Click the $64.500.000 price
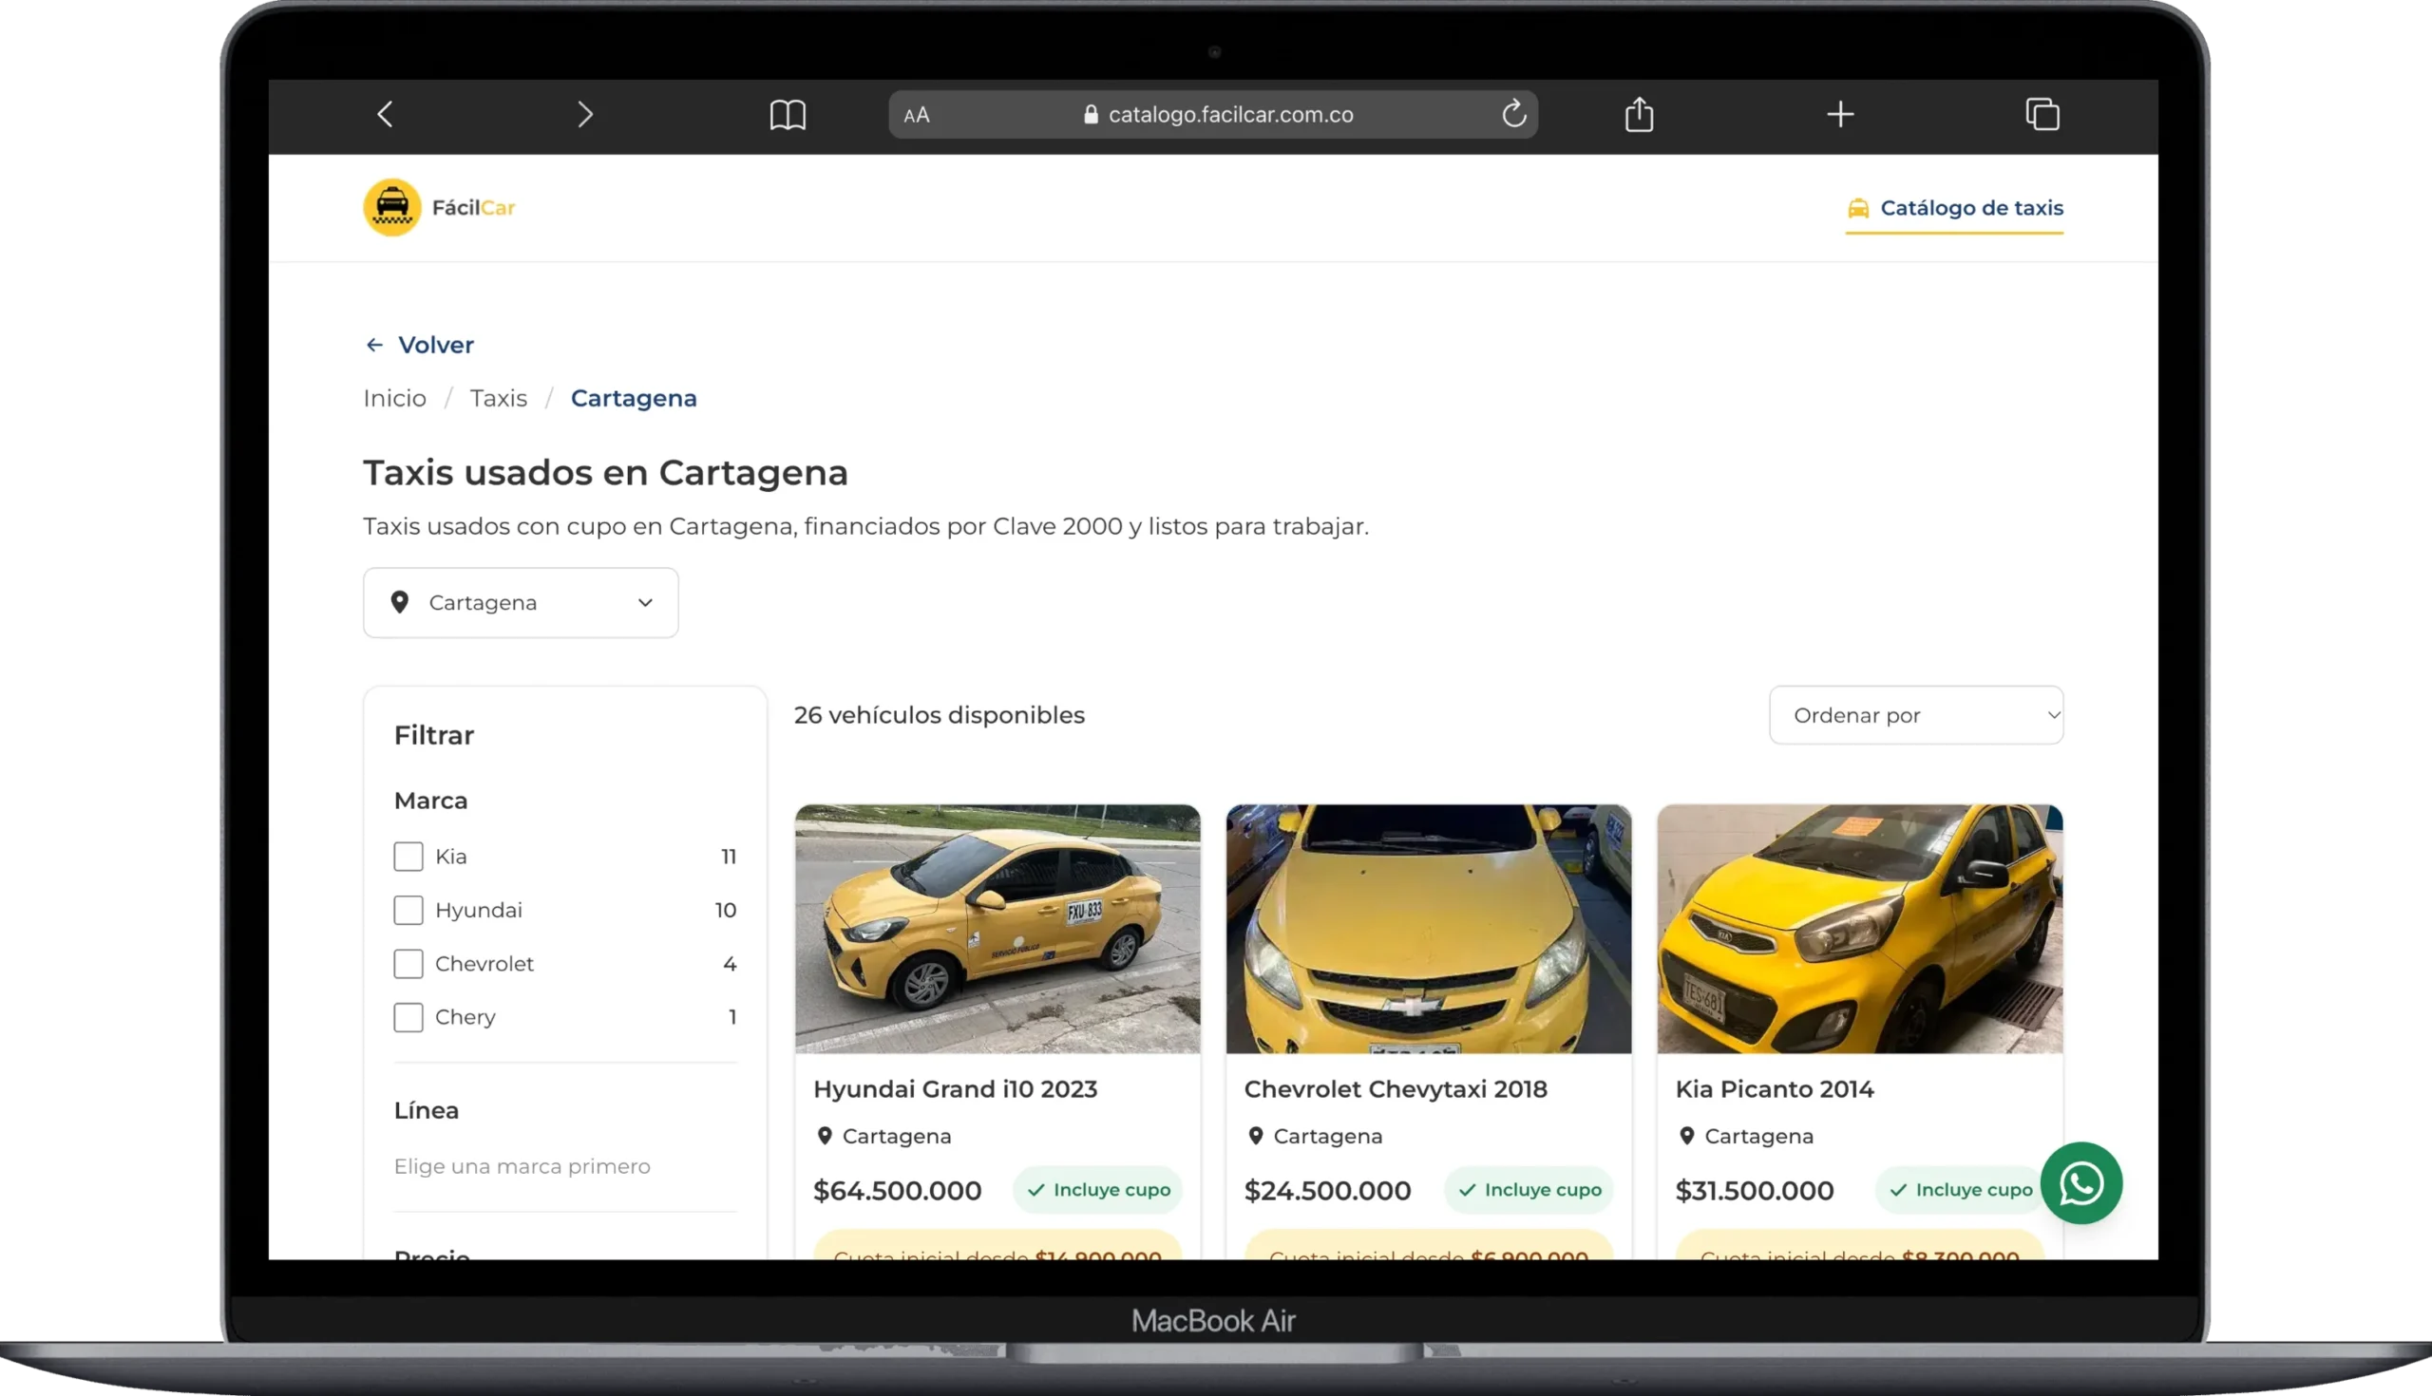 [897, 1190]
